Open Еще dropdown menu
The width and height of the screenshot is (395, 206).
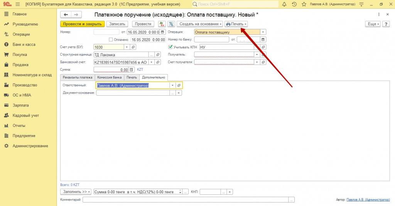pos(373,24)
